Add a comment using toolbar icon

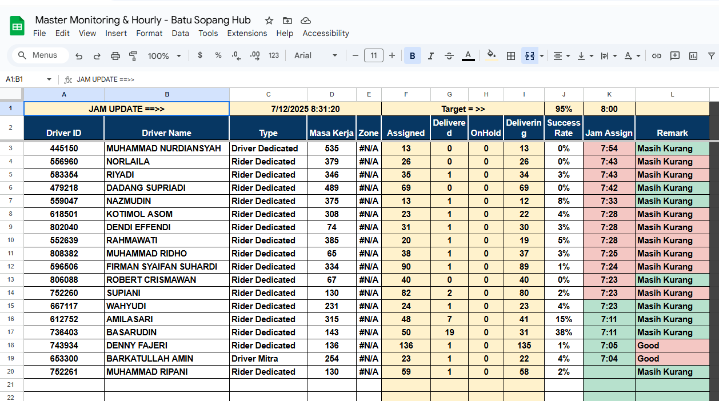[675, 56]
